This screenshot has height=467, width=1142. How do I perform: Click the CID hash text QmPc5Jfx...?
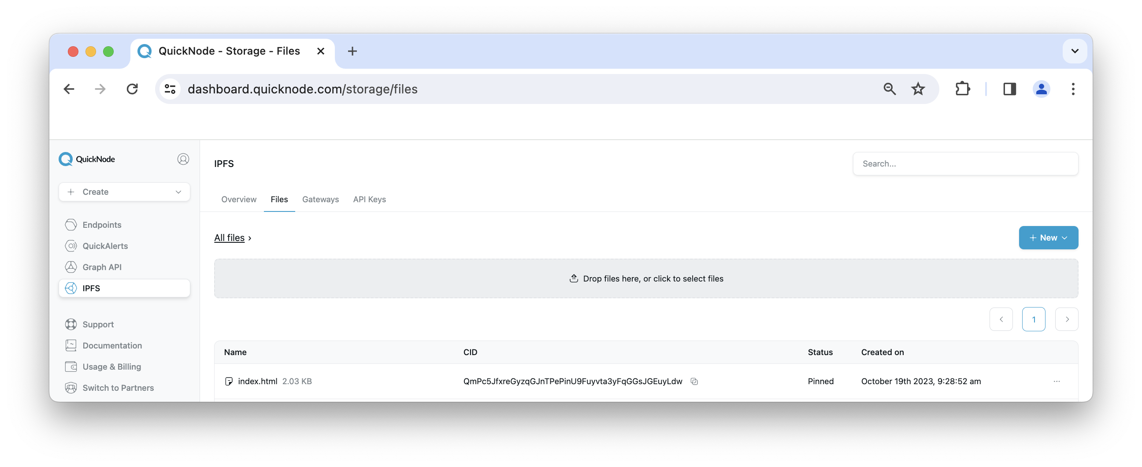click(572, 382)
